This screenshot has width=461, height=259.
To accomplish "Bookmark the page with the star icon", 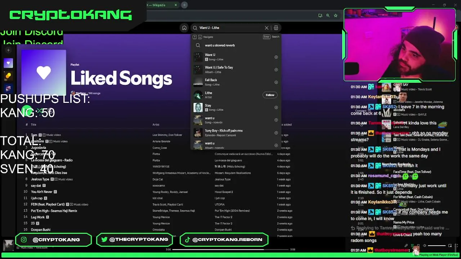I will tap(336, 15).
